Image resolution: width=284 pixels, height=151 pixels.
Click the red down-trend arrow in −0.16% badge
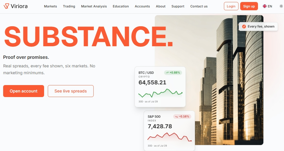pos(176,117)
